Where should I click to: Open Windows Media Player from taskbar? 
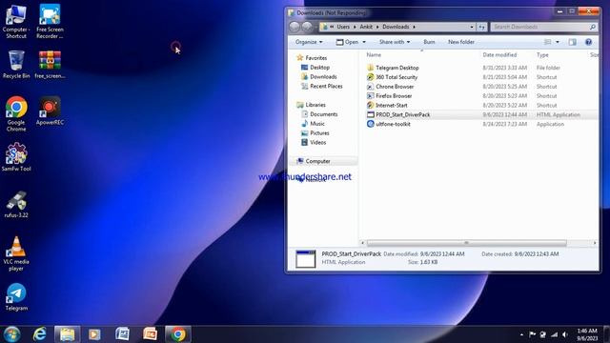coord(94,334)
